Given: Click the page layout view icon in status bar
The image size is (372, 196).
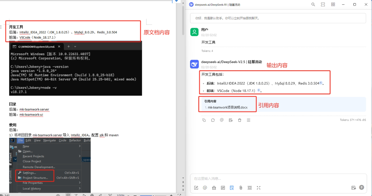Looking at the screenshot, I should (68, 195).
